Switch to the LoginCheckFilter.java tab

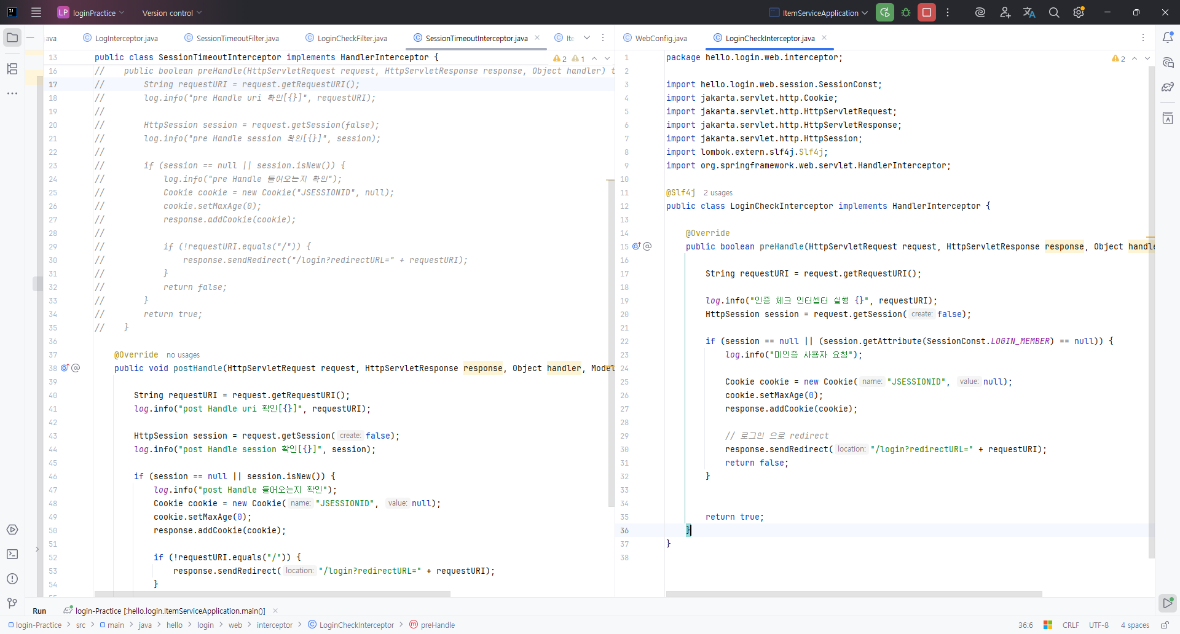coord(352,38)
